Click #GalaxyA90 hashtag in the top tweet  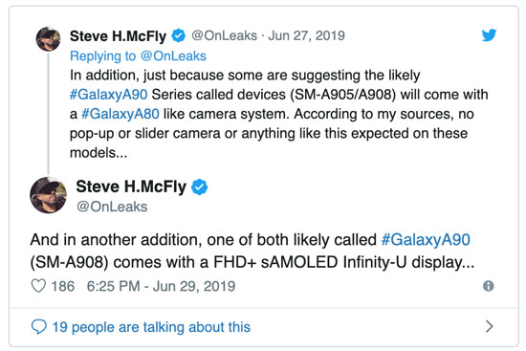pyautogui.click(x=108, y=95)
